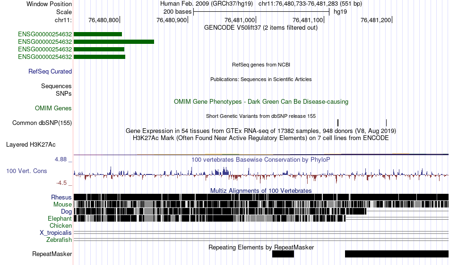
Task: Click the large RepeatMasker element at right
Action: (x=397, y=254)
